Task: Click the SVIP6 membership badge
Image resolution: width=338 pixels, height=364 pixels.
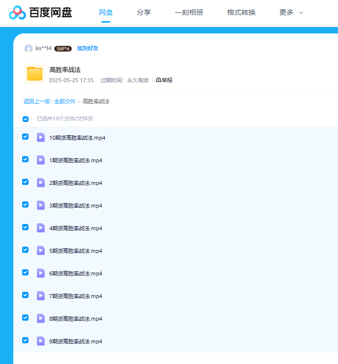Action: tap(63, 49)
